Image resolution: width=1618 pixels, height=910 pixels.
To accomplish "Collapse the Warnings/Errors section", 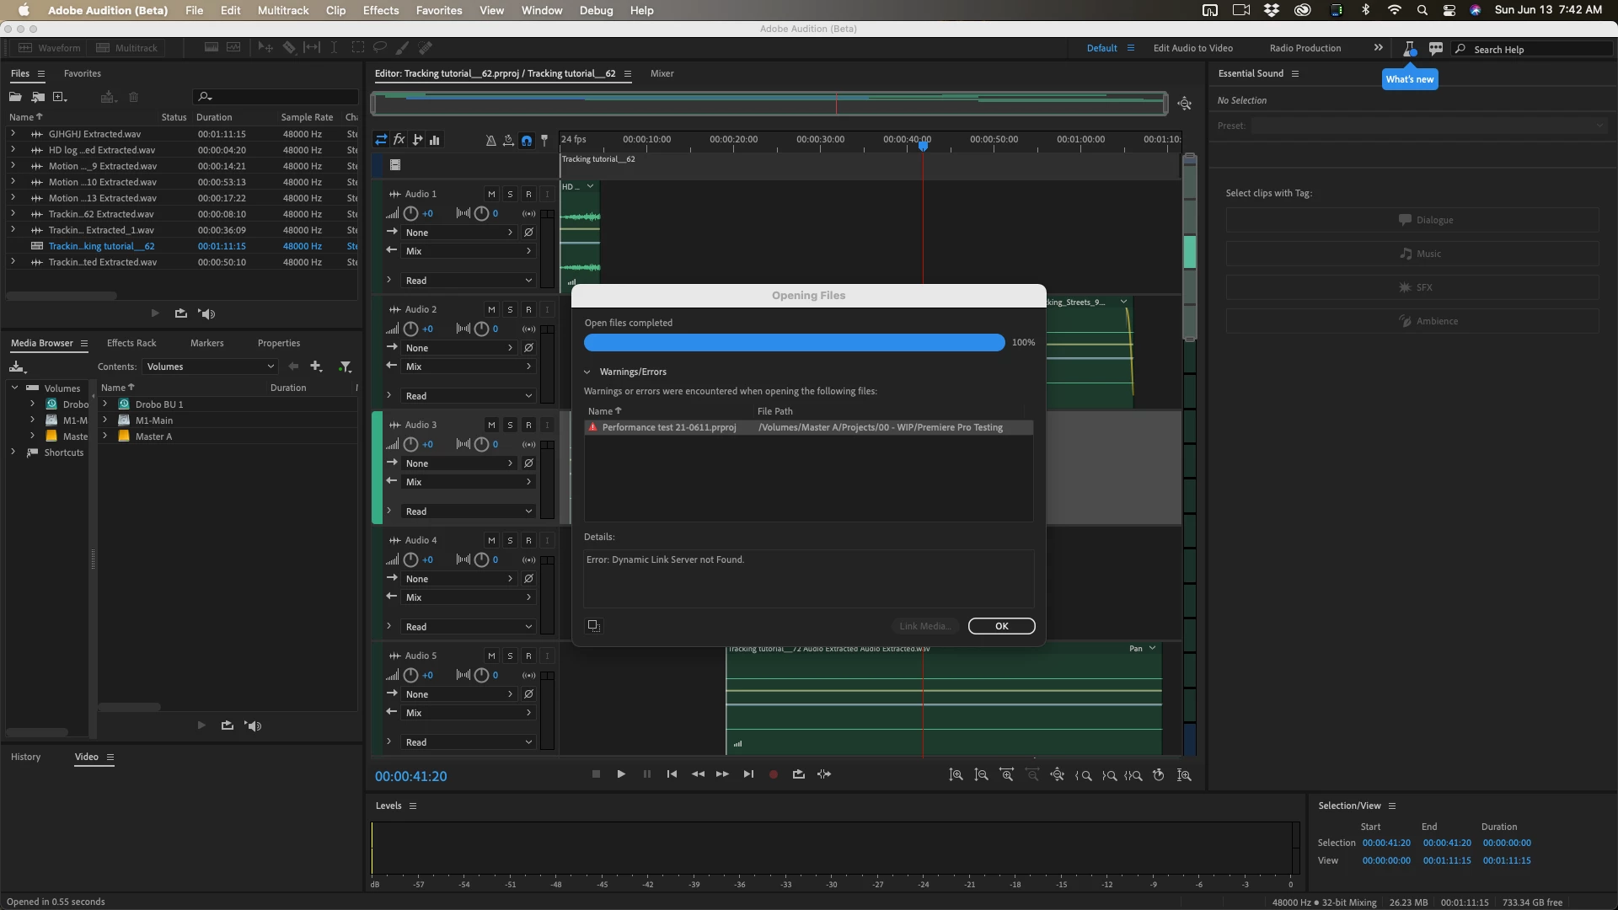I will coord(587,372).
